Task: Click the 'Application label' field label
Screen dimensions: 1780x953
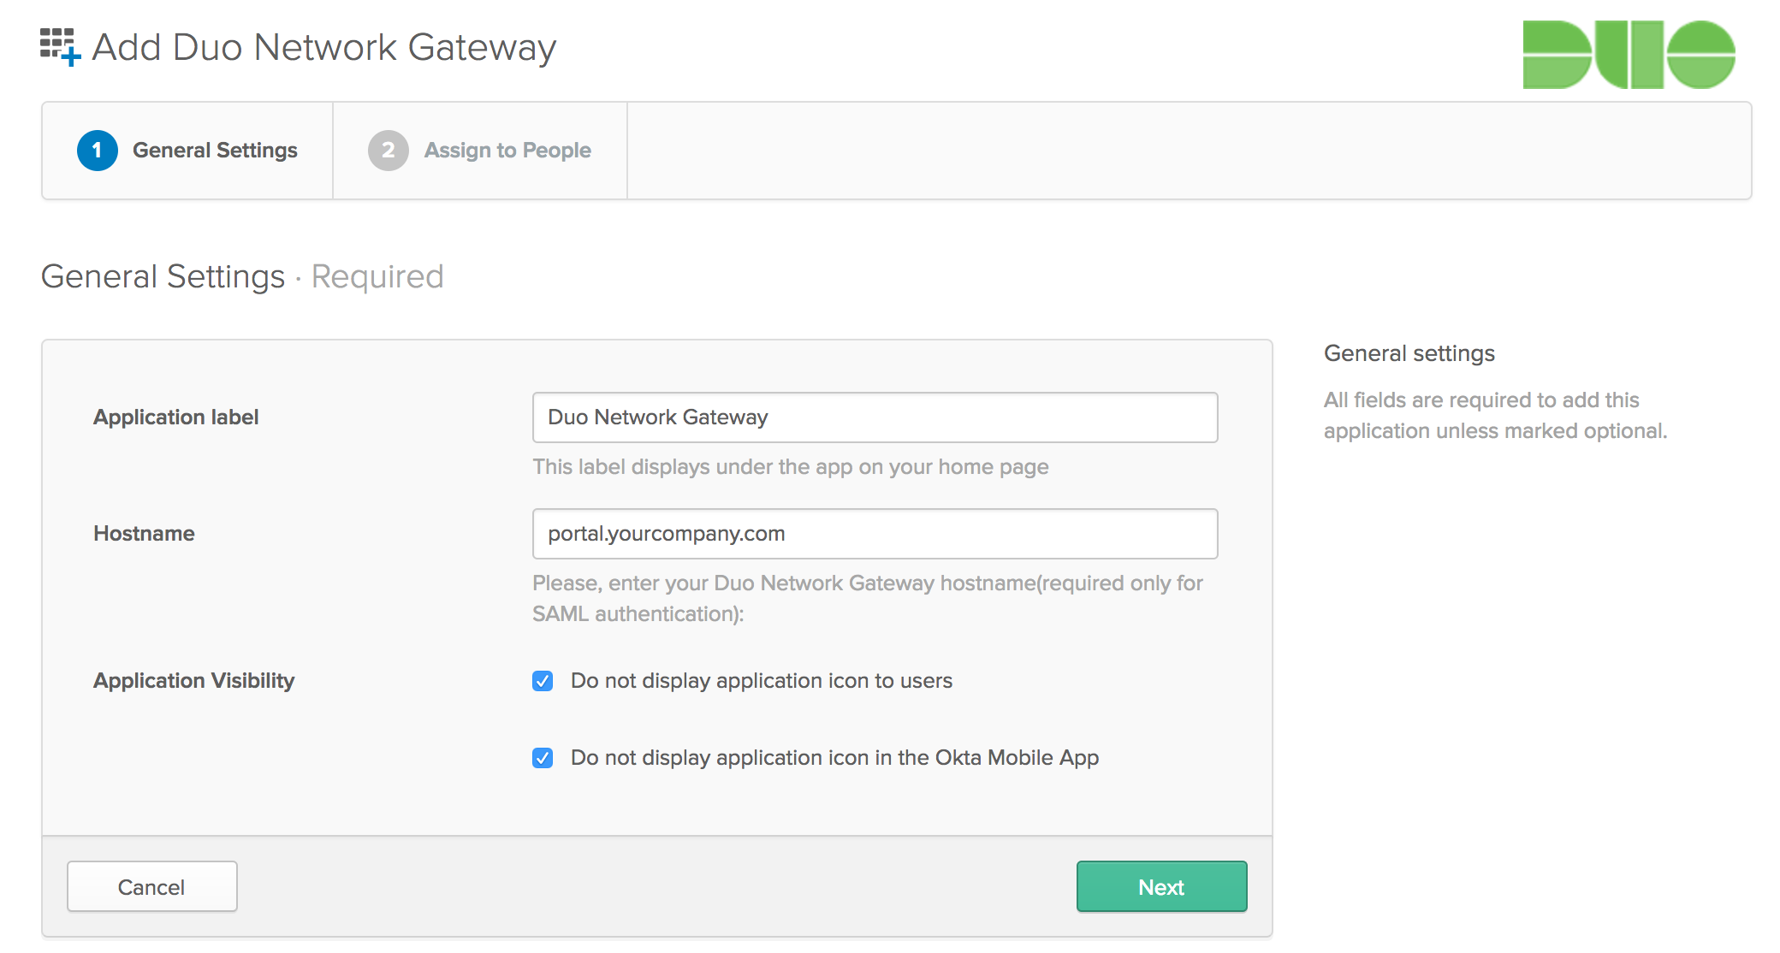Action: tap(176, 417)
